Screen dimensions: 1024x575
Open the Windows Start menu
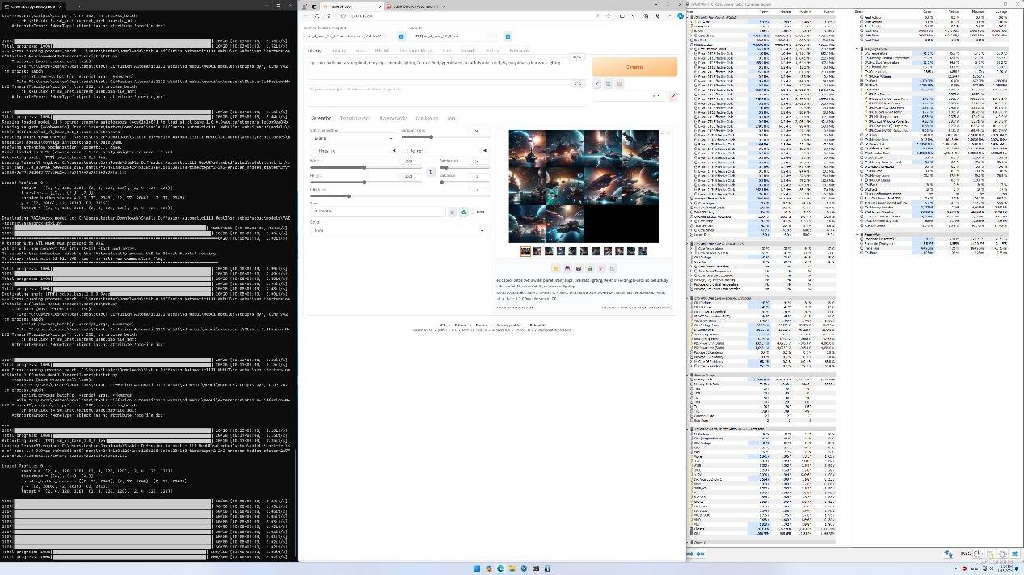pyautogui.click(x=477, y=569)
